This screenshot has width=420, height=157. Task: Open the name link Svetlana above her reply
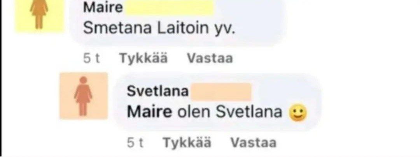[158, 91]
